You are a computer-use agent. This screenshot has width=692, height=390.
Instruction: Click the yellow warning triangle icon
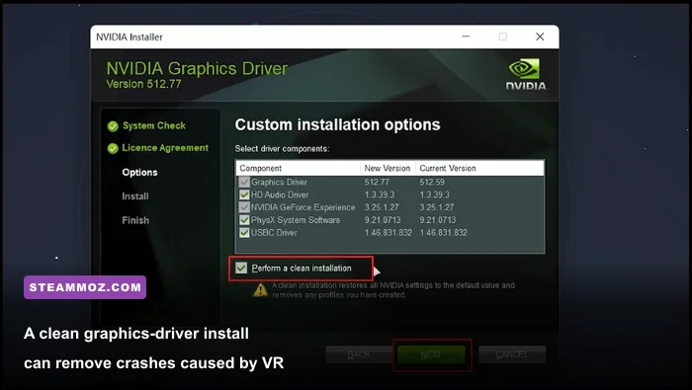(x=260, y=289)
